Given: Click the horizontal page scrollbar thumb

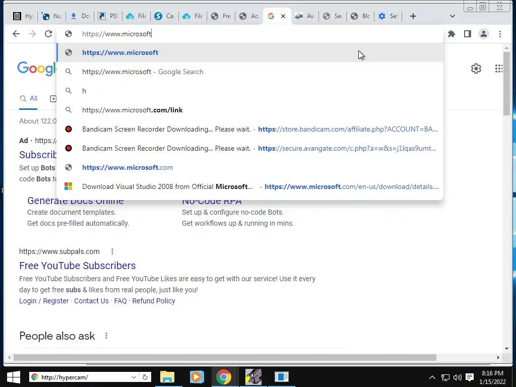Looking at the screenshot, I should coord(225,357).
